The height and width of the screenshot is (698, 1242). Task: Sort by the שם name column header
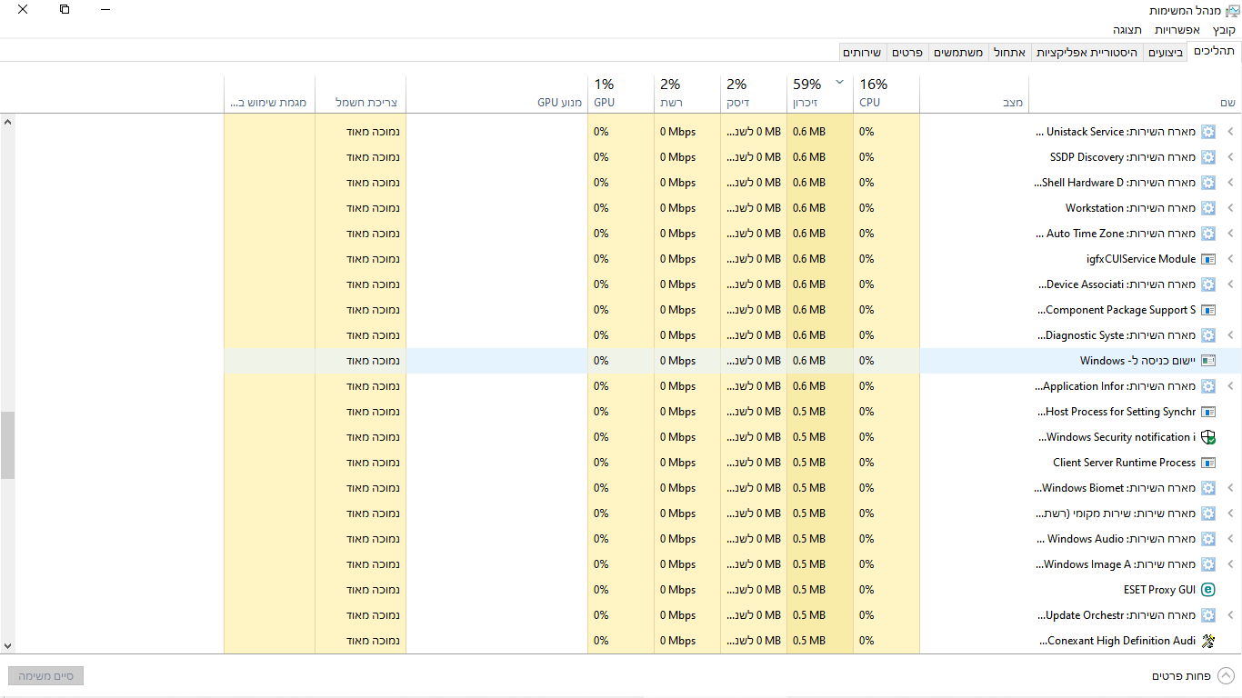pos(1135,93)
